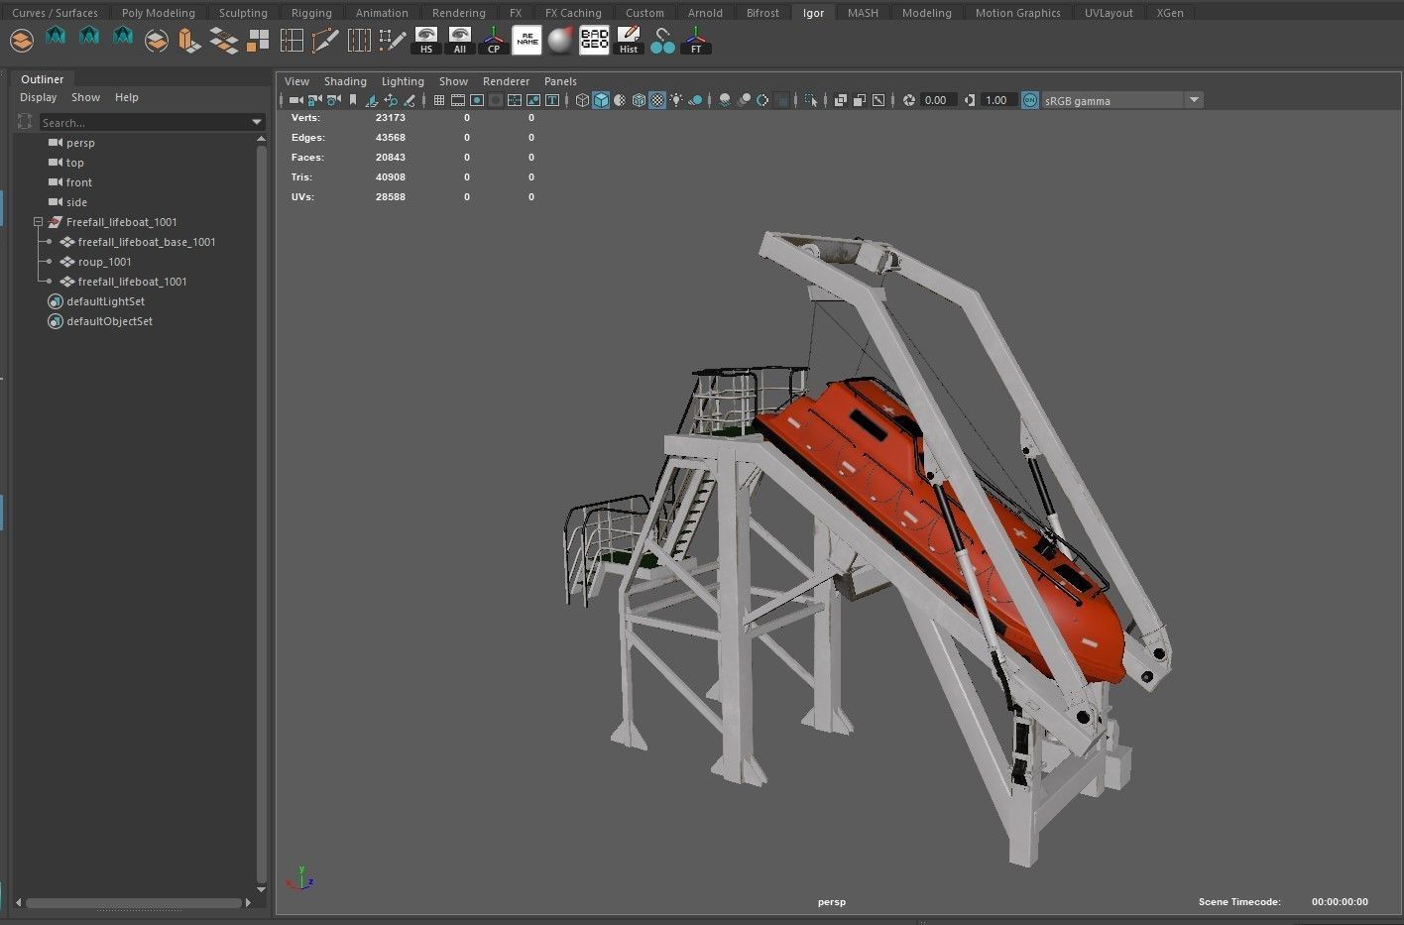Switch the viewport to wireframe display
The image size is (1404, 925).
tap(582, 100)
